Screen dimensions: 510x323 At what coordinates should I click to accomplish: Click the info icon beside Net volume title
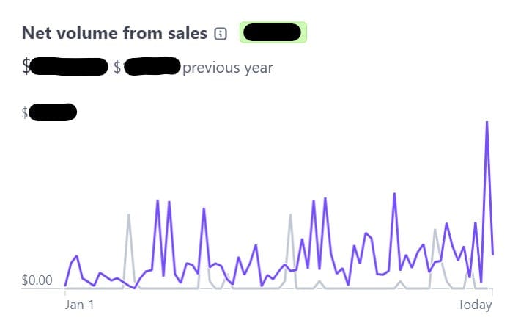point(221,33)
